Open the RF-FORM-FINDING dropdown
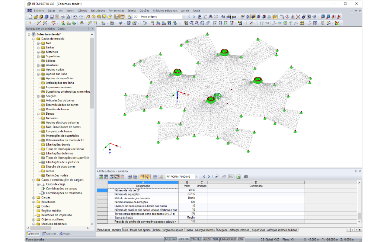Image resolution: width=387 pixels, height=242 pixels. 197,176
